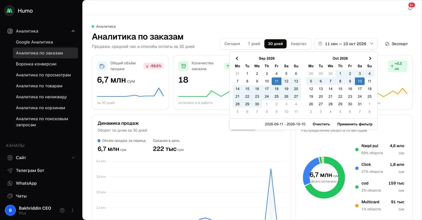Click the help question-mark icon near profile

pos(62,210)
